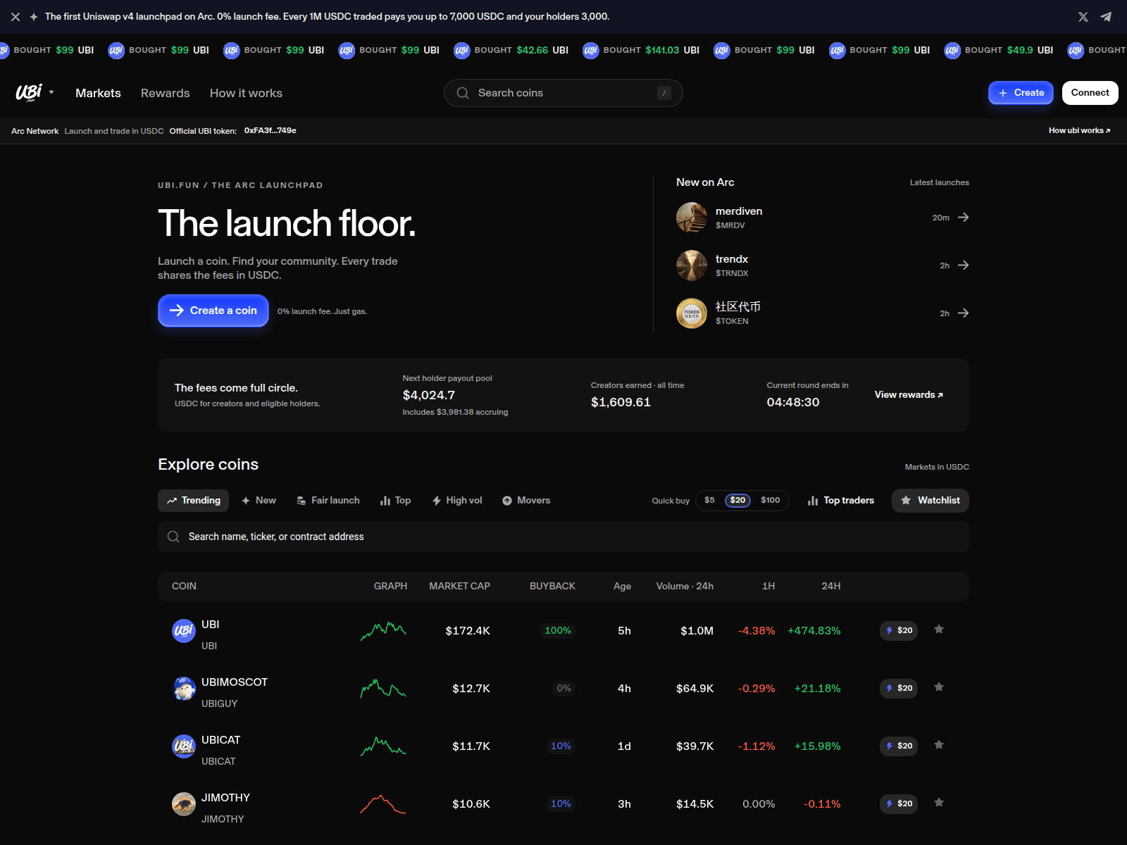Screen dimensions: 1127x845
Task: Quick buy $20 of UBICAT
Action: pos(899,746)
